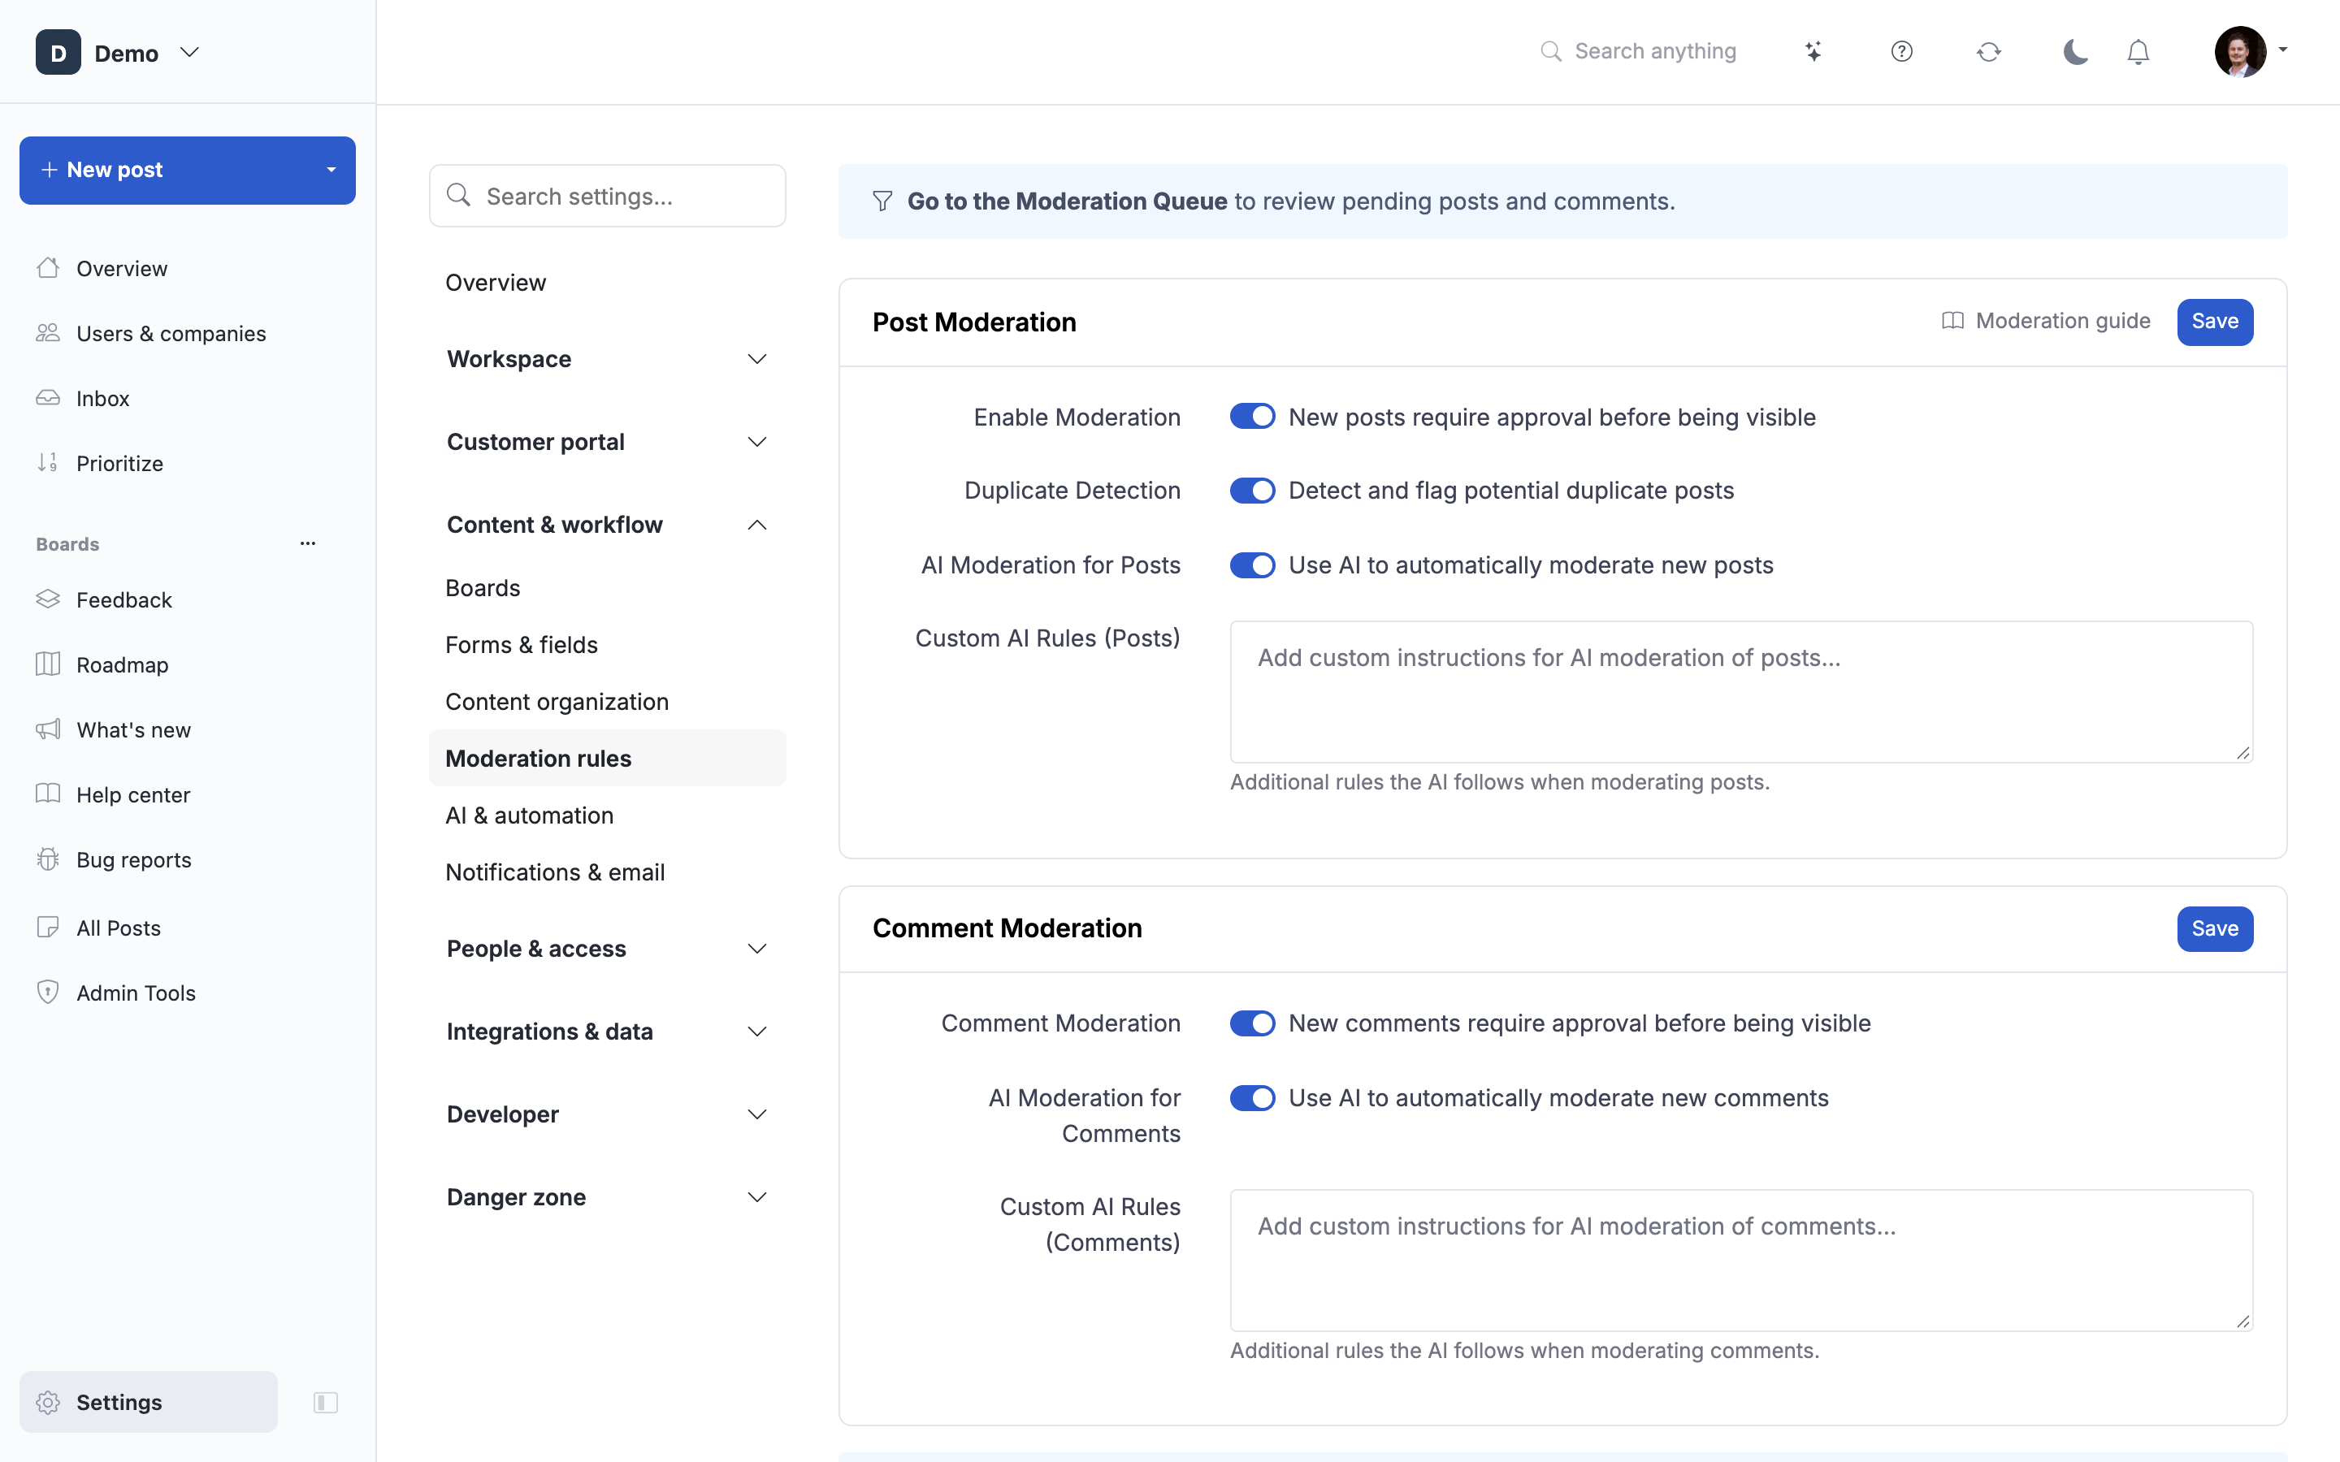Expand People & access section

point(607,949)
